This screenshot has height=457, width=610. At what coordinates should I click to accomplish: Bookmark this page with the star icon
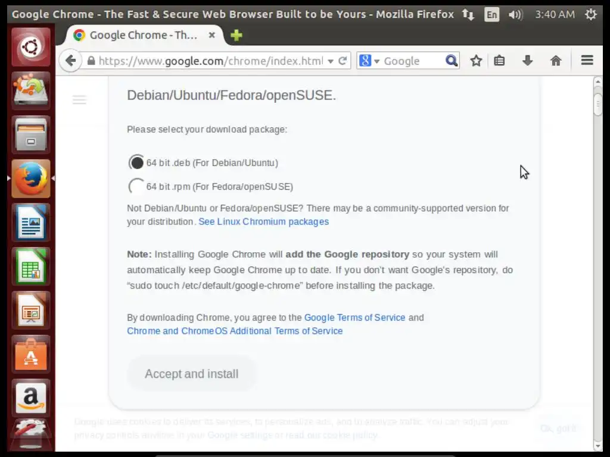[476, 61]
